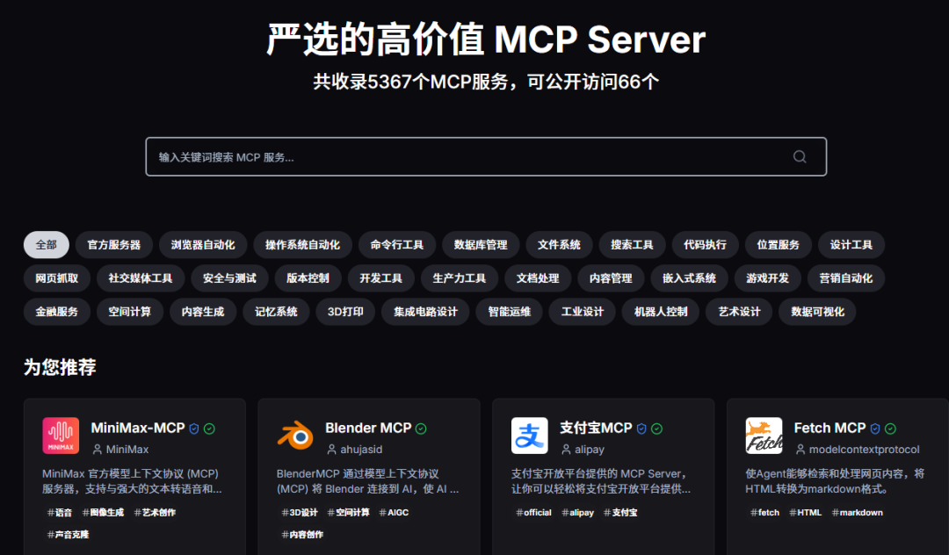The height and width of the screenshot is (555, 949).
Task: Filter by 位置服务 category
Action: [779, 245]
